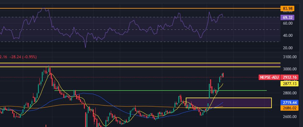The width and height of the screenshot is (303, 127).
Task: Click the 40.00 RSI axis label
Action: click(288, 36)
